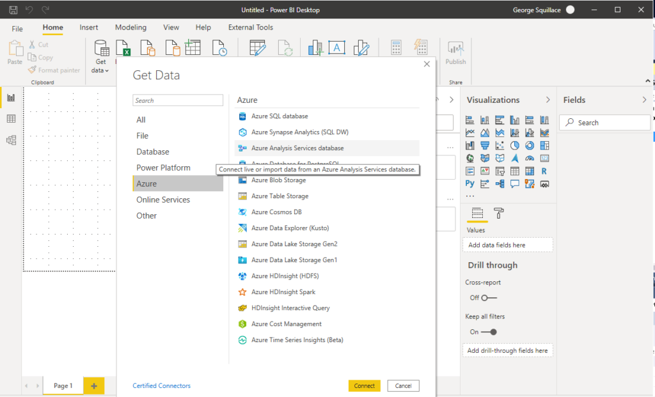The image size is (655, 397).
Task: Click the Connect button
Action: pyautogui.click(x=364, y=385)
